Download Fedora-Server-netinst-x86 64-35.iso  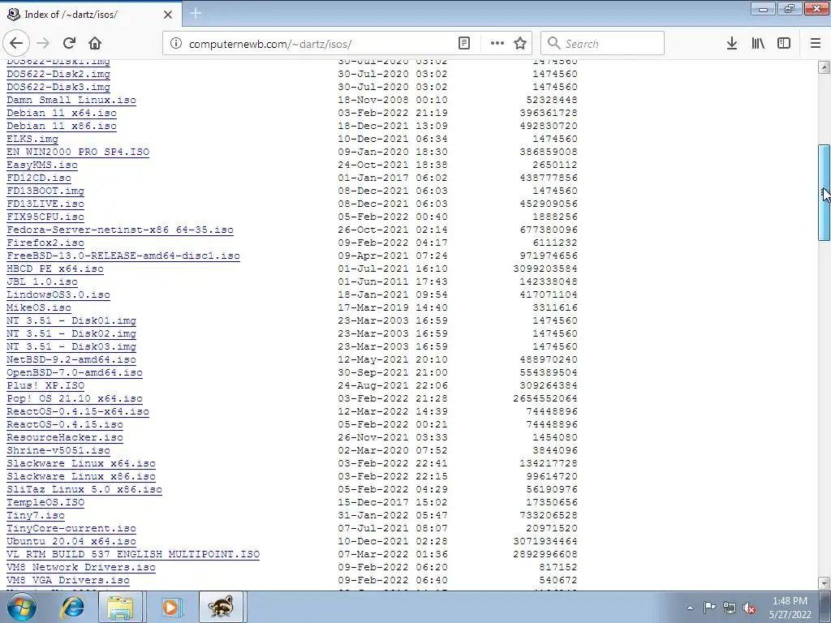[120, 230]
